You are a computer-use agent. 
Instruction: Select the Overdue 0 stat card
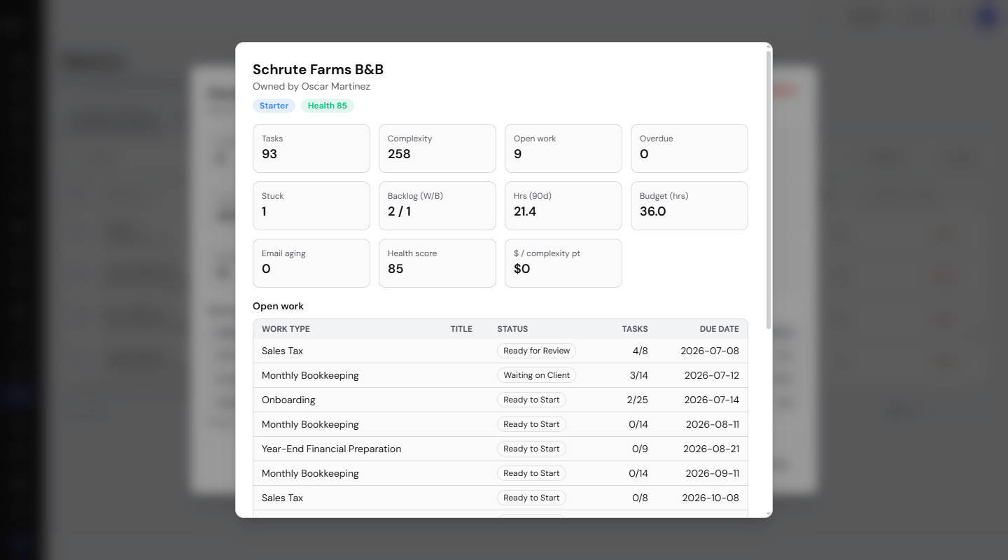[x=689, y=148]
